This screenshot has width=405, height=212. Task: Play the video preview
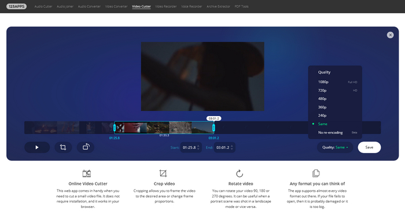click(37, 147)
